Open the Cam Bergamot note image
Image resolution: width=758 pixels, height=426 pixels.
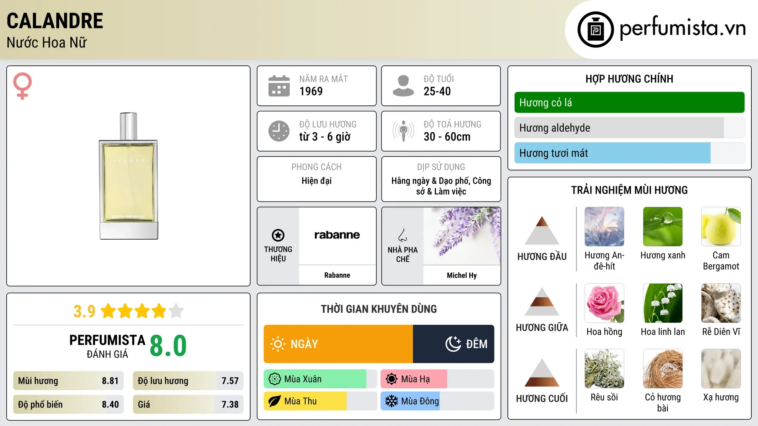(x=721, y=227)
